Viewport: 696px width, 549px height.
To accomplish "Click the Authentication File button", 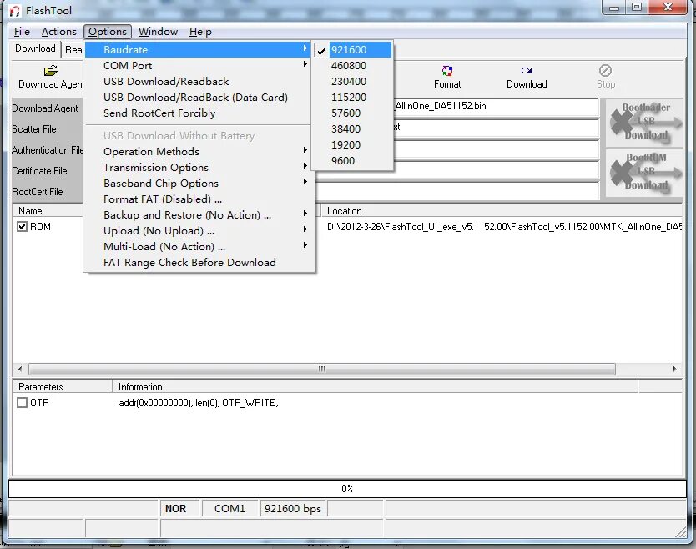I will 47,150.
